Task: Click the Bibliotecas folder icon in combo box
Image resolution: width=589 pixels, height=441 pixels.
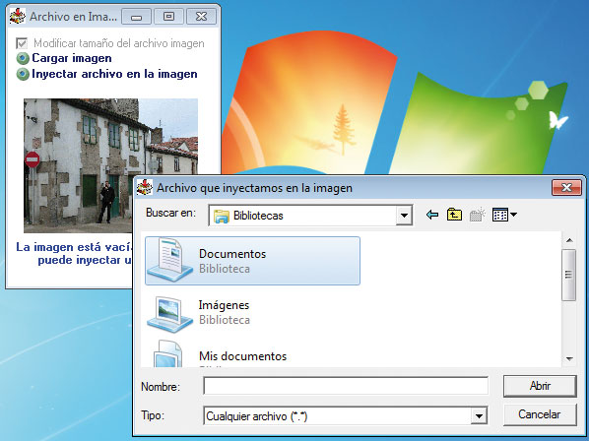Action: (x=222, y=217)
